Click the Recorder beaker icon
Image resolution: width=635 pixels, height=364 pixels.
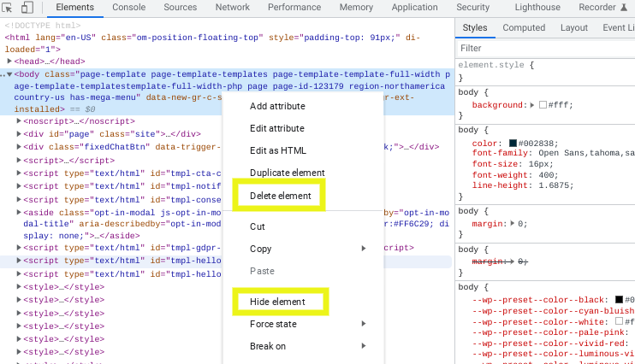(624, 8)
